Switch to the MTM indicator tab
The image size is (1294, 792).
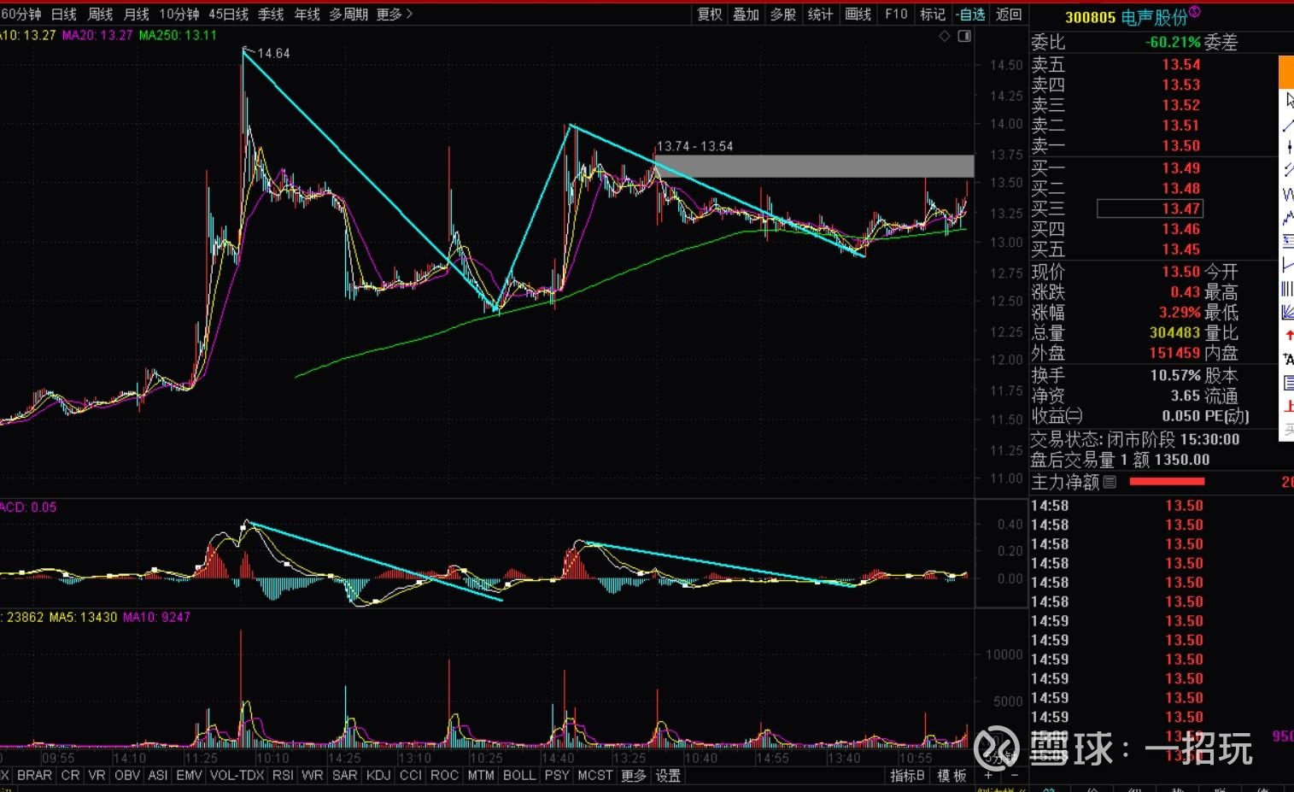481,776
